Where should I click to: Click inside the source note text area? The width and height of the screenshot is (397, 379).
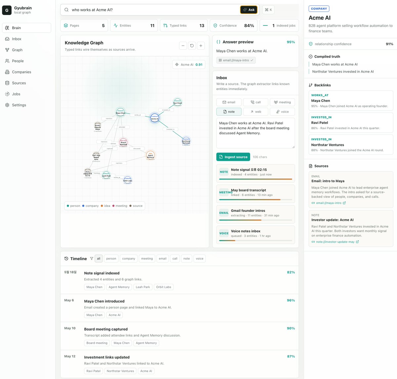tap(255, 133)
